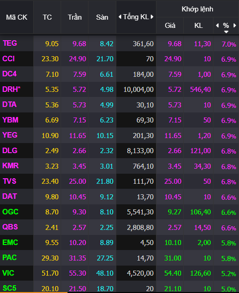
Task: Open VIC stock symbol
Action: (x=8, y=273)
